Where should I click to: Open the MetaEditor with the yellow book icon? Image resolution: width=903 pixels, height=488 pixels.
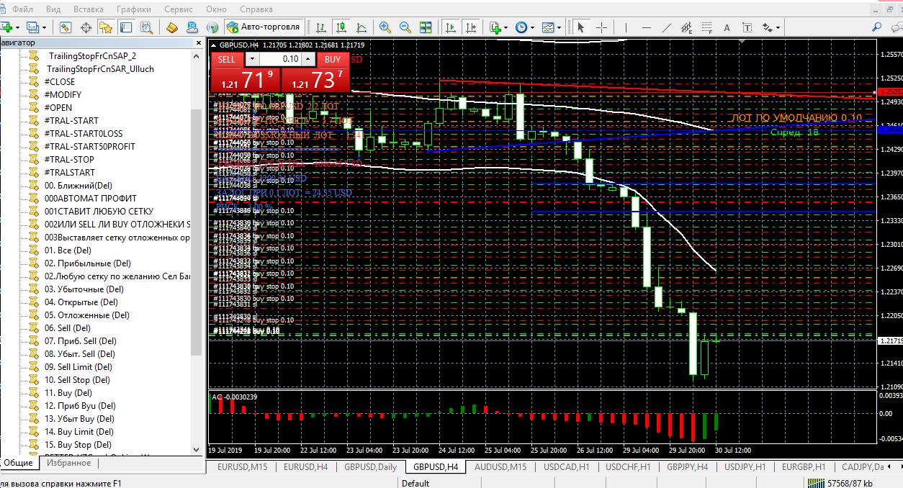click(x=172, y=27)
